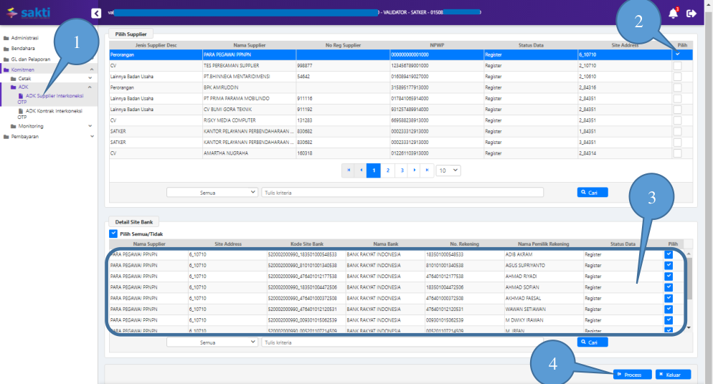Check the TES PEREKAMAN SUPPLIER row checkbox
Image resolution: width=713 pixels, height=384 pixels.
677,65
